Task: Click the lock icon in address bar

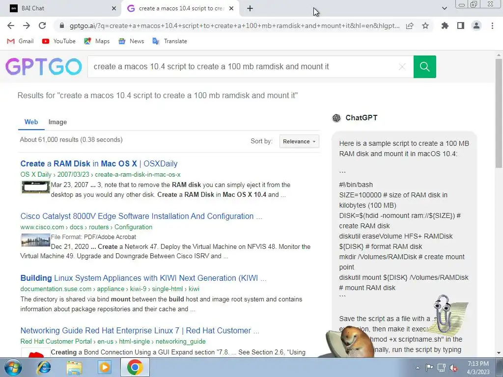Action: (x=62, y=26)
